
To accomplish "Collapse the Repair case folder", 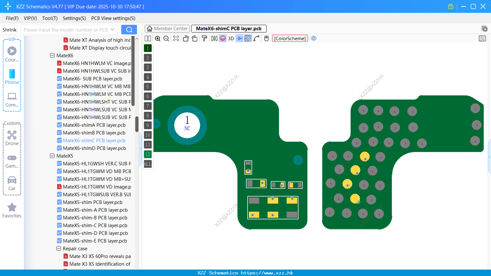I will pos(59,248).
